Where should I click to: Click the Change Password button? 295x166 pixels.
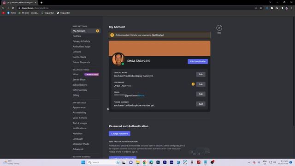pos(119,134)
